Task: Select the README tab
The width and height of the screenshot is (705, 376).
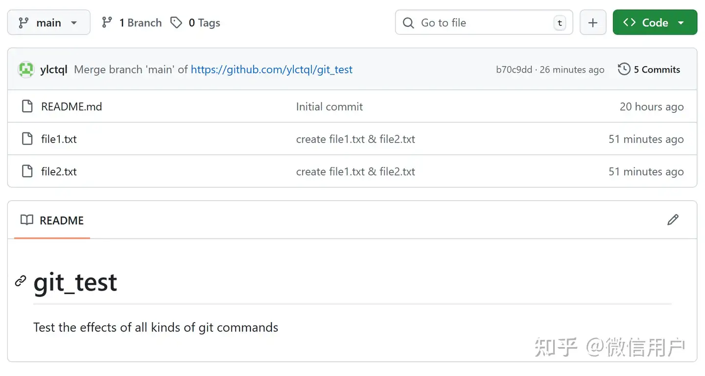Action: click(x=52, y=221)
